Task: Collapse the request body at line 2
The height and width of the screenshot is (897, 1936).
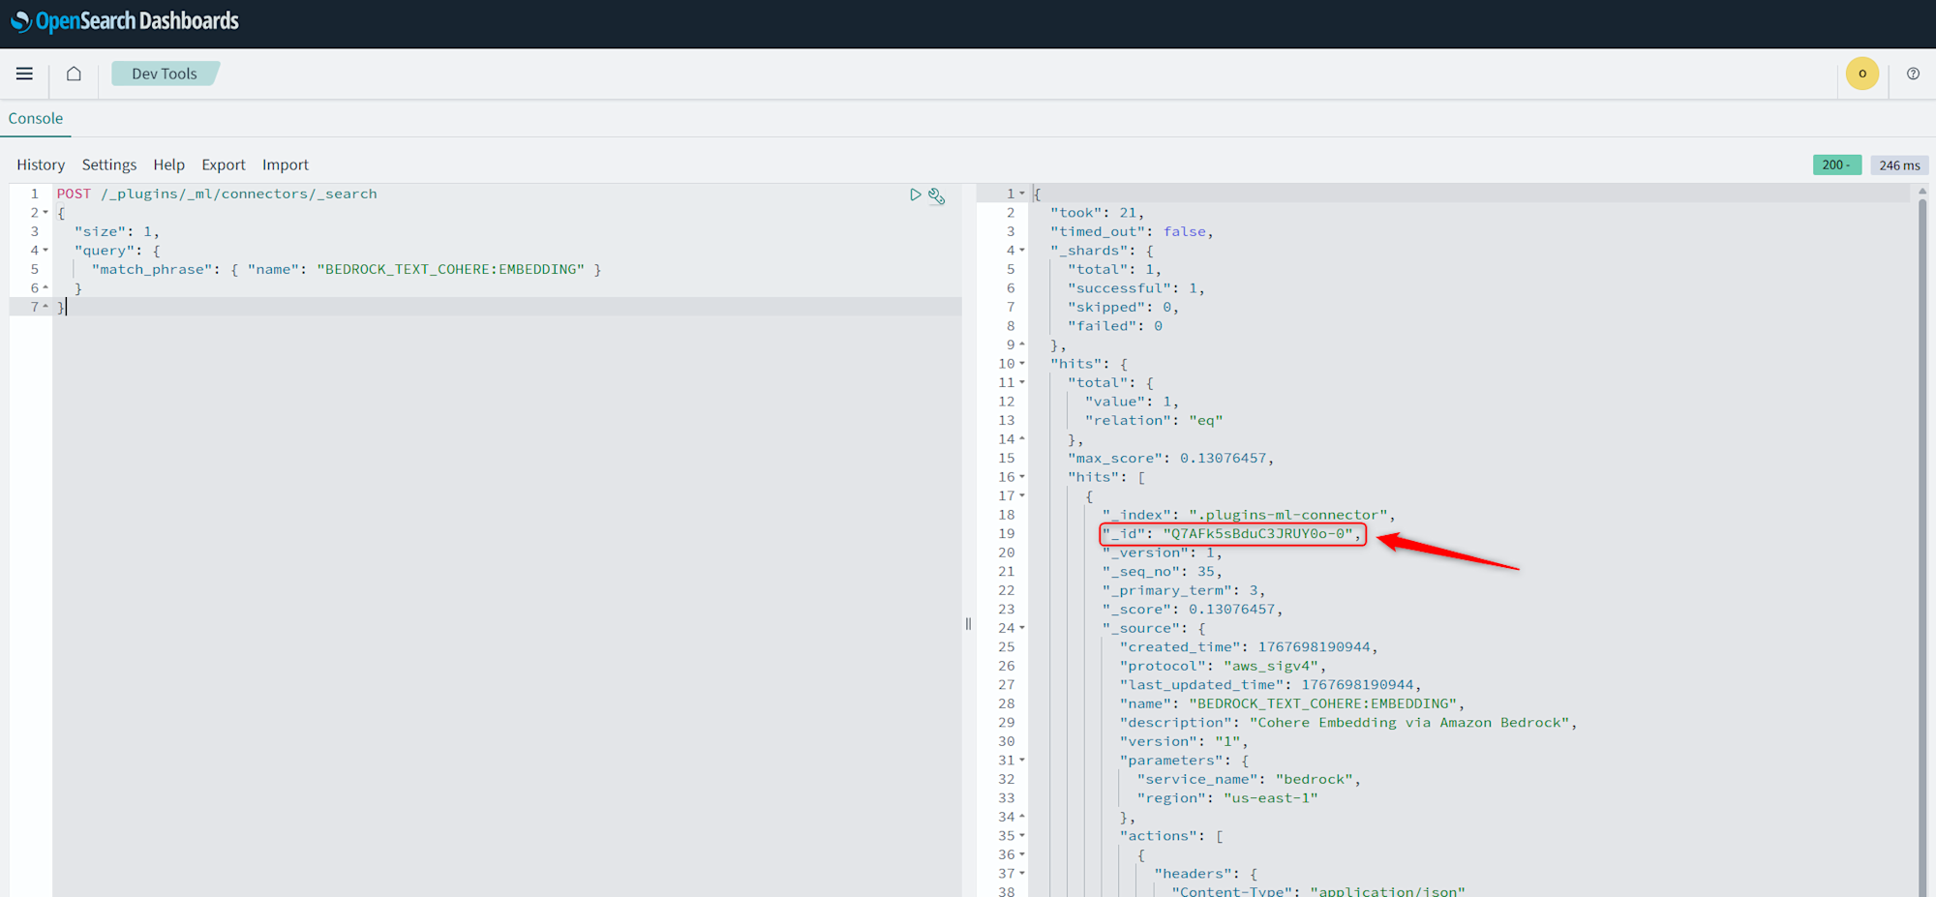Action: coord(45,213)
